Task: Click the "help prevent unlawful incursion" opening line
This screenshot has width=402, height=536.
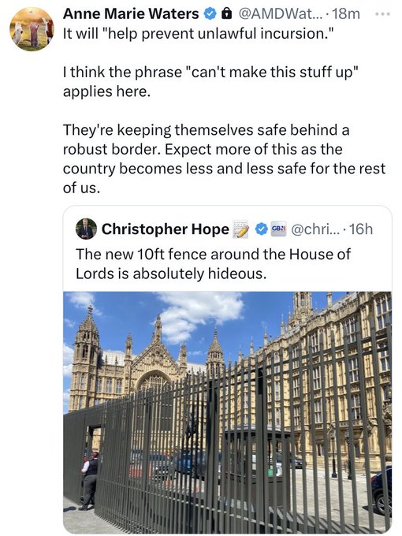Action: point(198,33)
